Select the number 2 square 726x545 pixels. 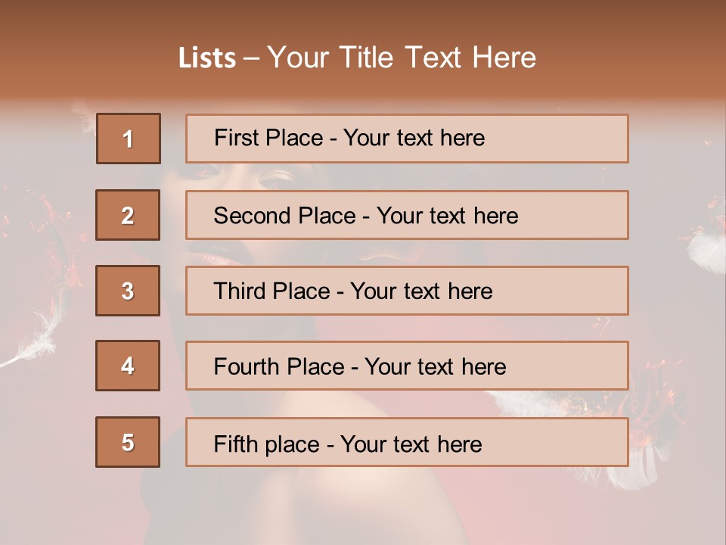click(x=128, y=215)
